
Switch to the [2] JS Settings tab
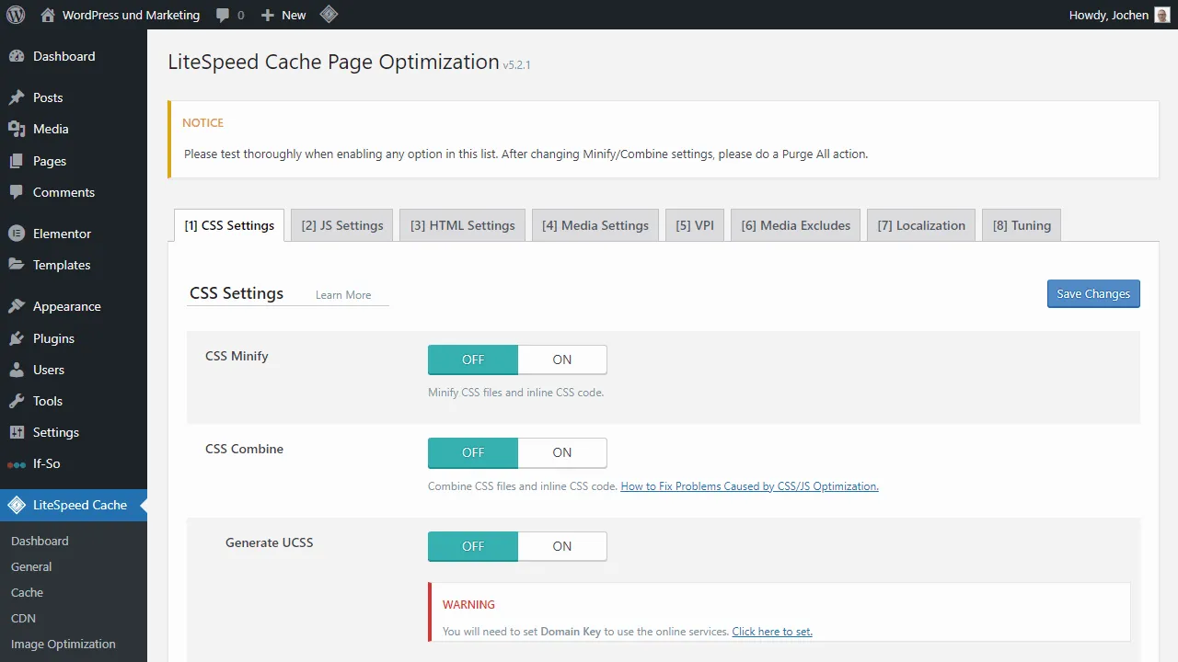point(342,225)
